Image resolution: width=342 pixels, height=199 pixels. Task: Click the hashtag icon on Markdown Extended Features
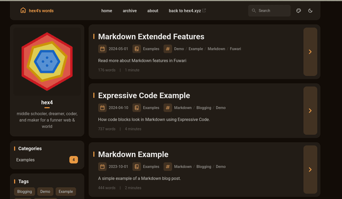168,49
